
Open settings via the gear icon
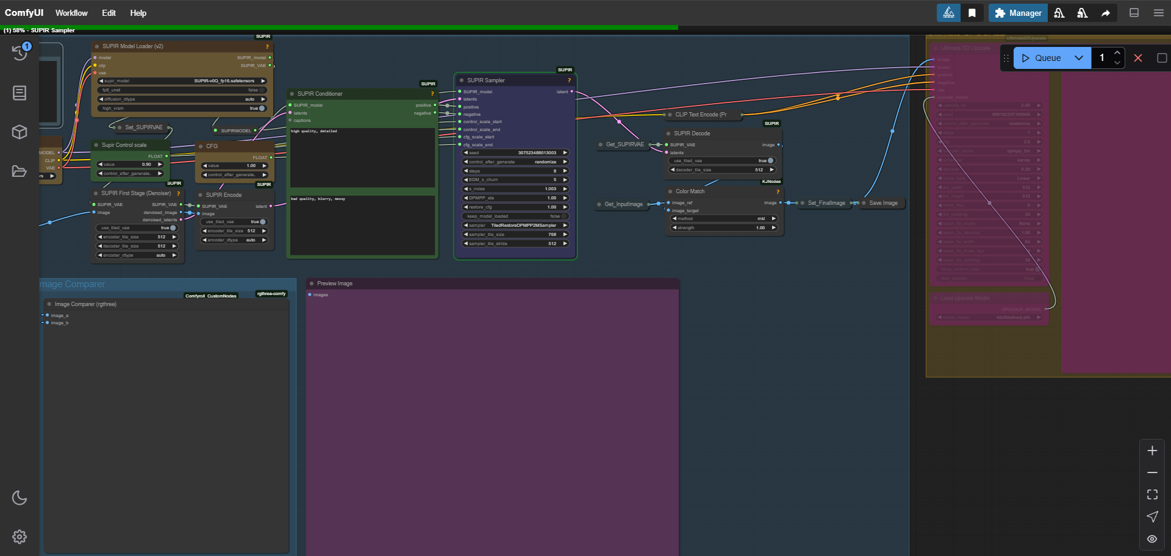click(x=20, y=536)
